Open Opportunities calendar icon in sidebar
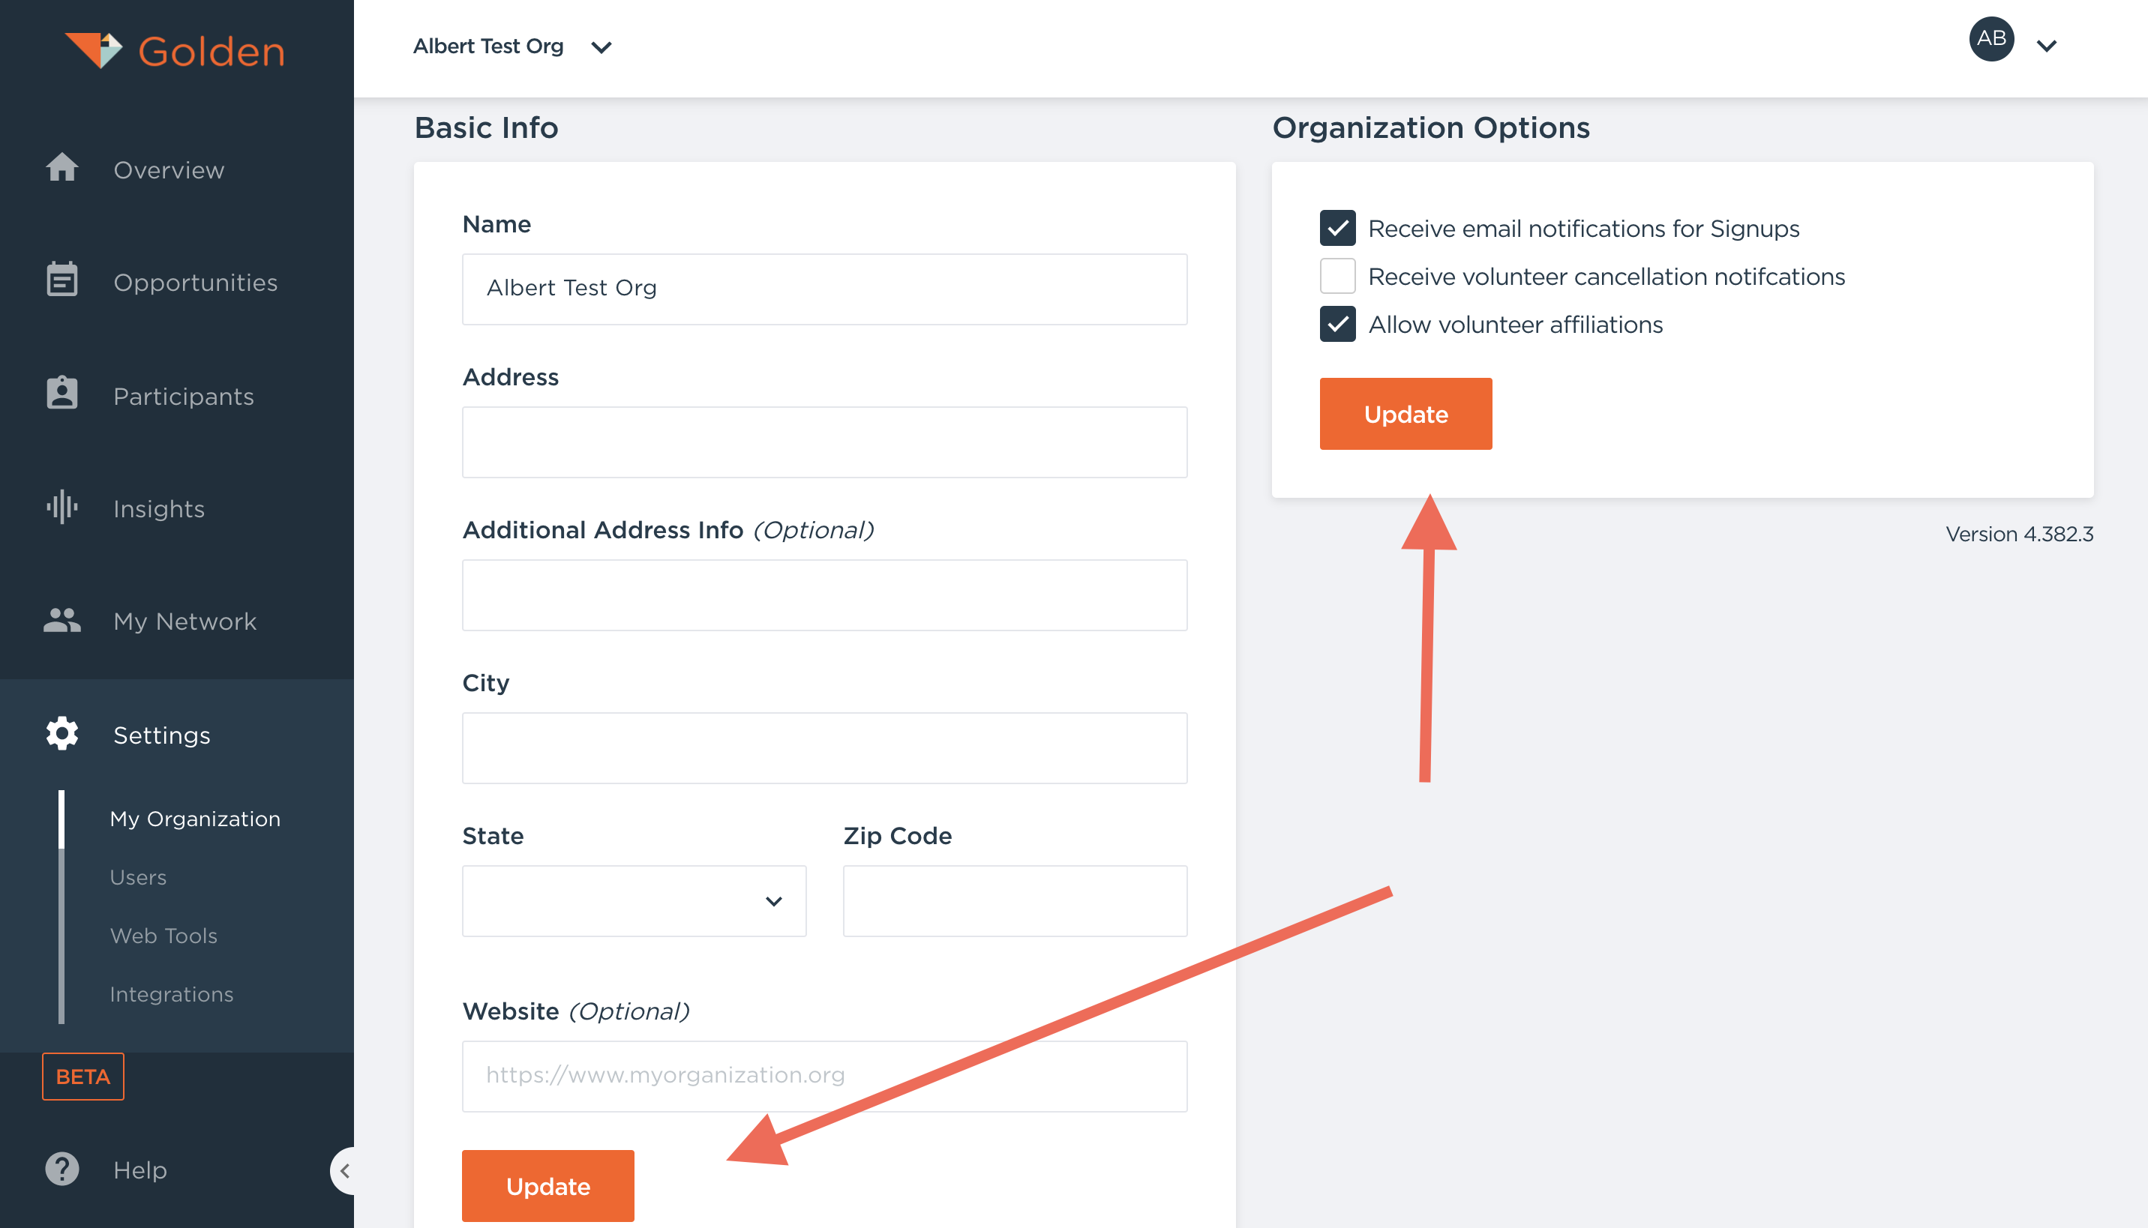 61,280
